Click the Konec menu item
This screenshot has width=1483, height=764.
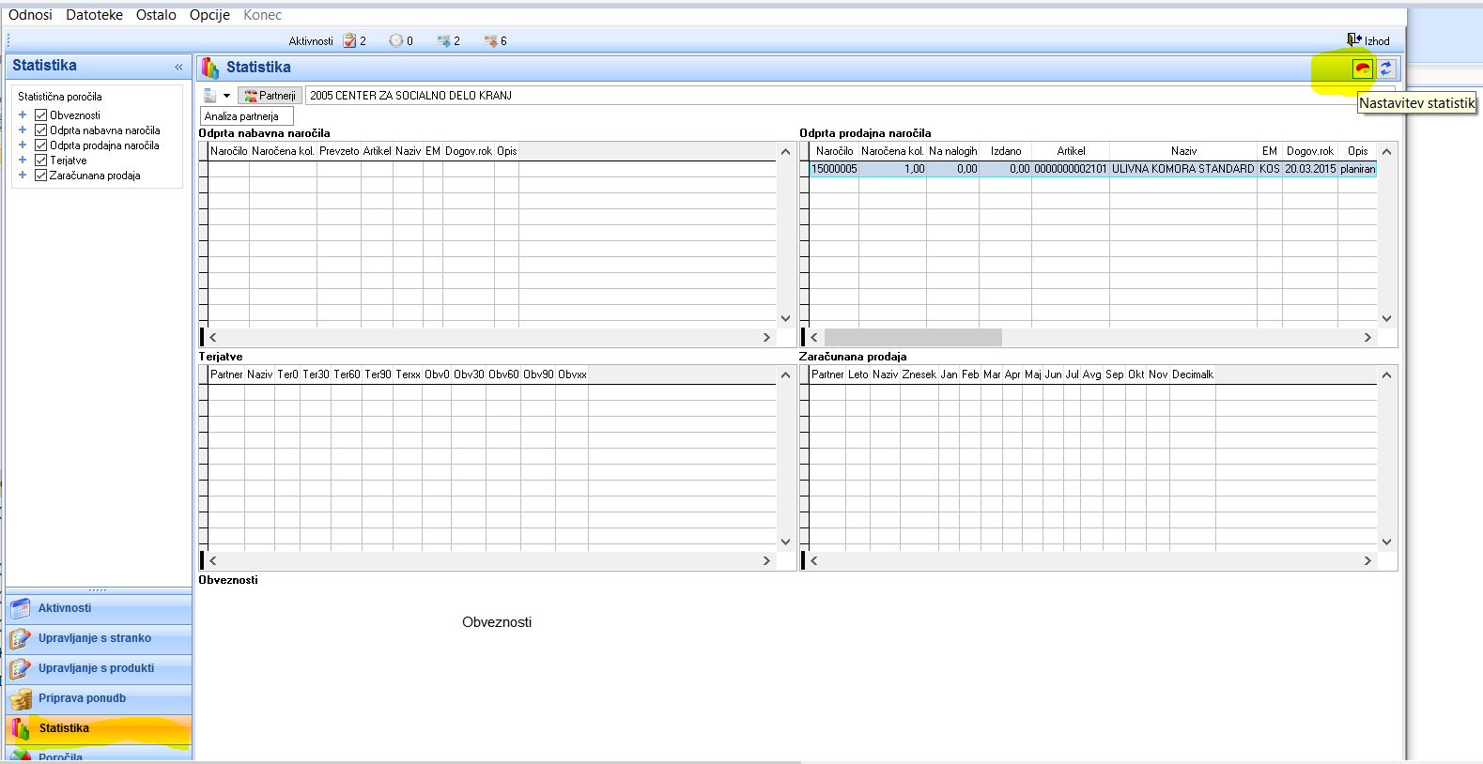point(262,15)
